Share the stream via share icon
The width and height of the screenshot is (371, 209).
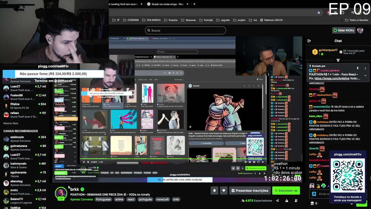(277, 201)
